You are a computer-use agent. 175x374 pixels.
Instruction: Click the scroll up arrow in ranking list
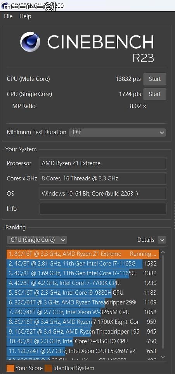(163, 252)
